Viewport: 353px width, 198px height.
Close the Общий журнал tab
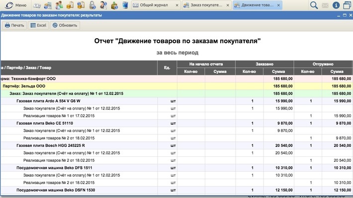point(177,5)
